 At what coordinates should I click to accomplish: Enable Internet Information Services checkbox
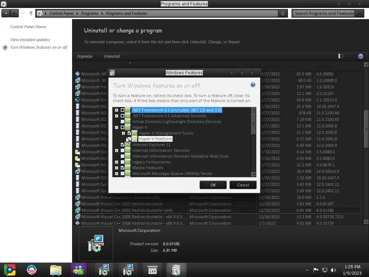123,150
